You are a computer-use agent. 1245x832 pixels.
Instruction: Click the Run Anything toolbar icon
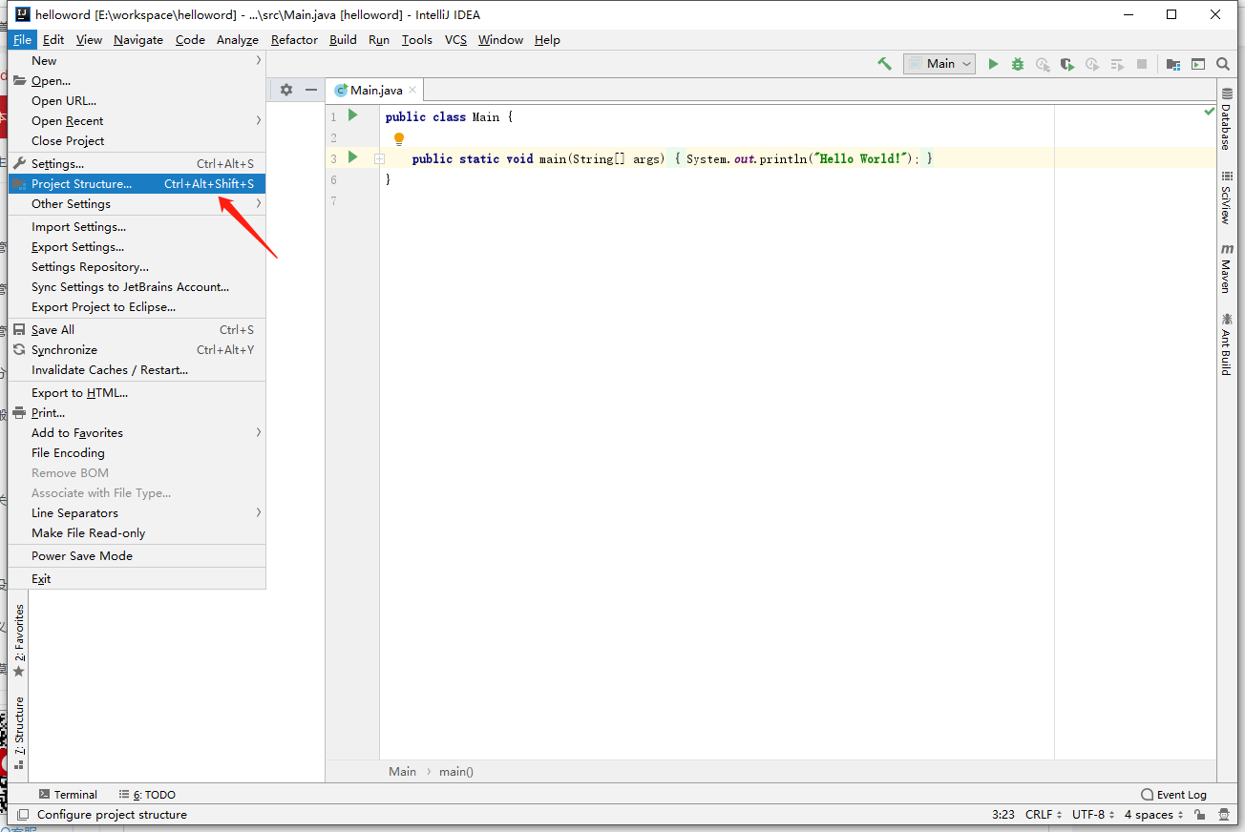click(x=1199, y=64)
